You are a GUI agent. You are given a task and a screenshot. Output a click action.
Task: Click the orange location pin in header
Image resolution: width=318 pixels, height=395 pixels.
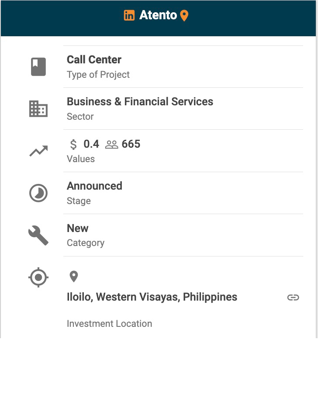pos(184,16)
